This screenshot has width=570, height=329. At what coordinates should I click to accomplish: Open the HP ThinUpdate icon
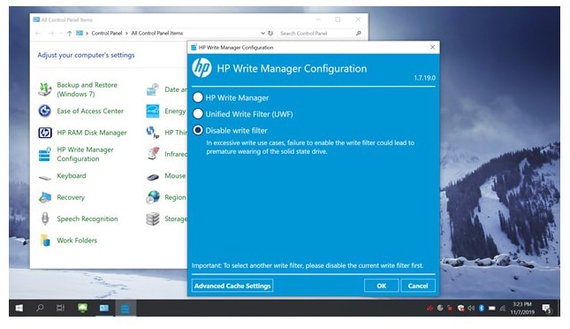click(153, 133)
